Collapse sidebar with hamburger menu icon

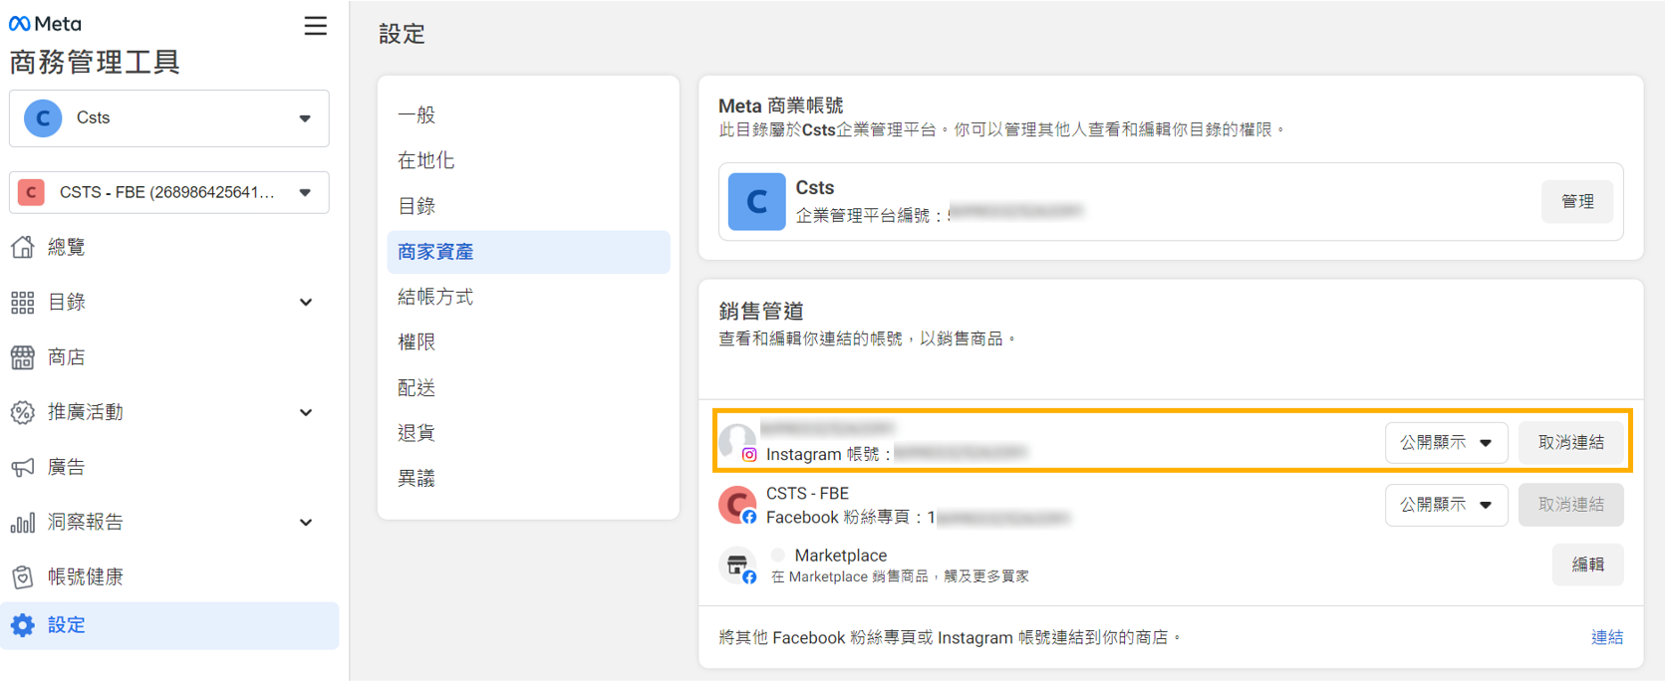pos(315,26)
